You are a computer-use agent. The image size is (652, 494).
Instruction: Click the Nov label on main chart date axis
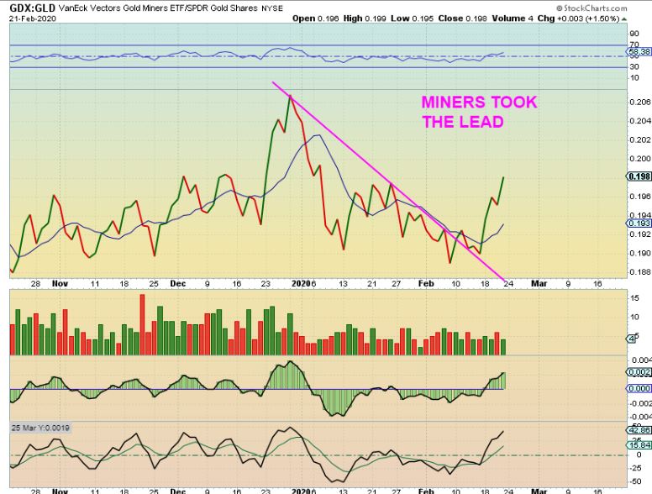pos(60,284)
